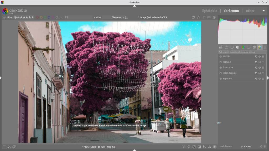This screenshot has height=151, width=269.
Task: Focus the search modules field
Action: point(242,52)
